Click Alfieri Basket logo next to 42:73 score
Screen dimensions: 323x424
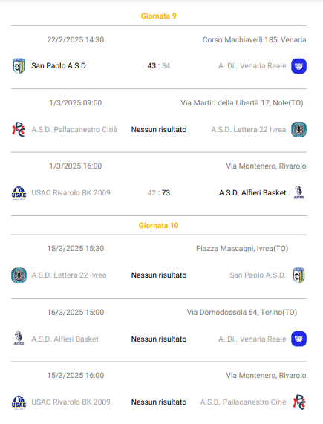pyautogui.click(x=298, y=192)
